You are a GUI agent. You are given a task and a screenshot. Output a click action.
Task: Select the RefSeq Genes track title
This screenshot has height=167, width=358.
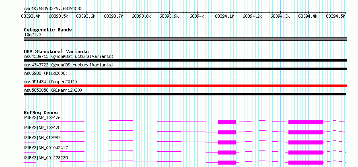pyautogui.click(x=41, y=113)
